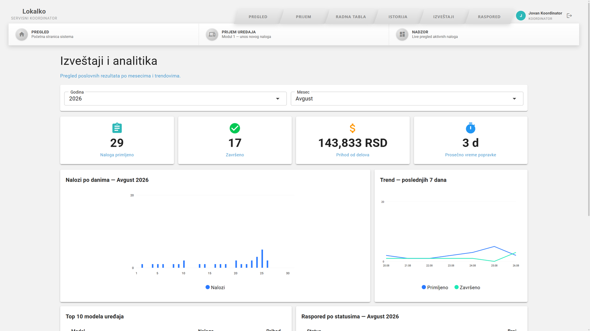Viewport: 590px width, 331px height.
Task: Toggle the Nalozi series in bar chart legend
Action: [215, 287]
